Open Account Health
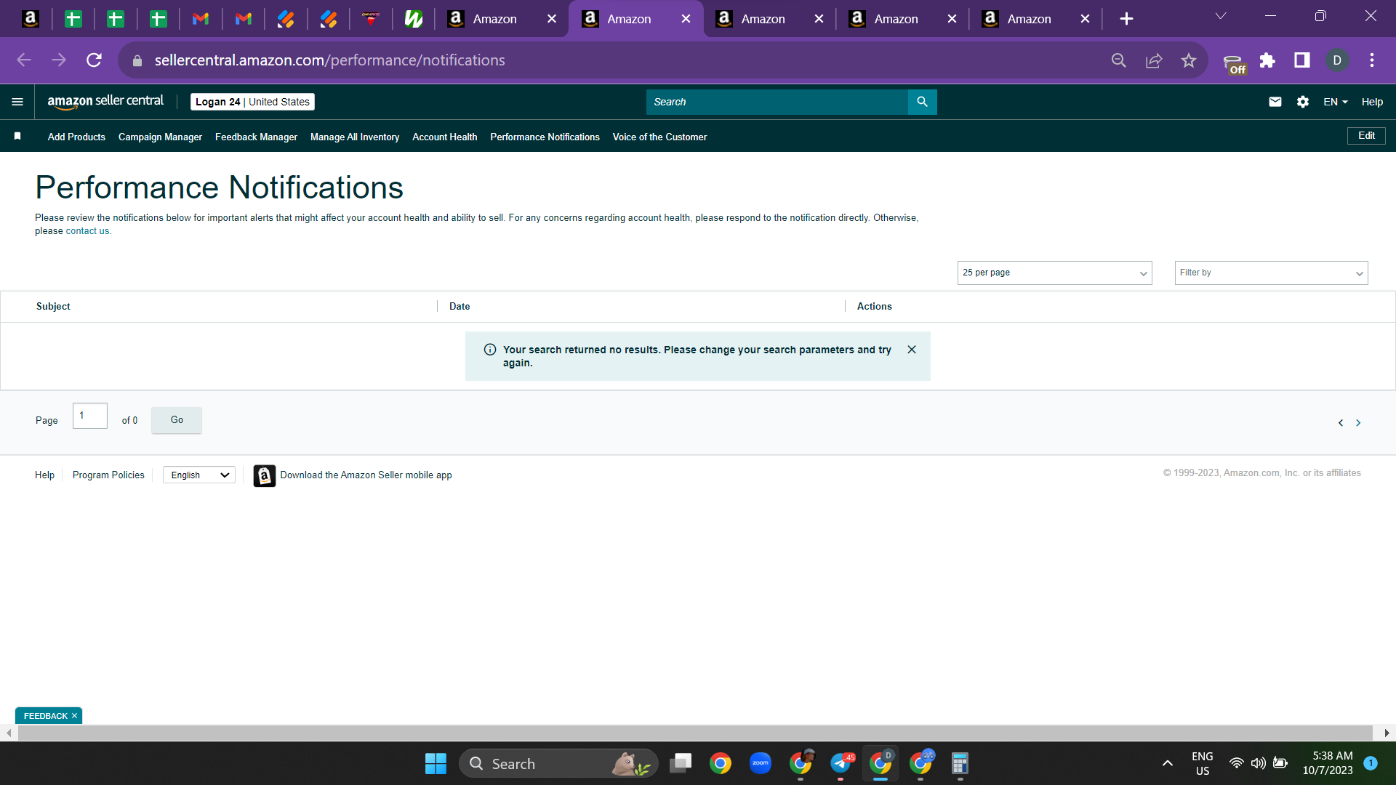The width and height of the screenshot is (1396, 785). tap(444, 137)
